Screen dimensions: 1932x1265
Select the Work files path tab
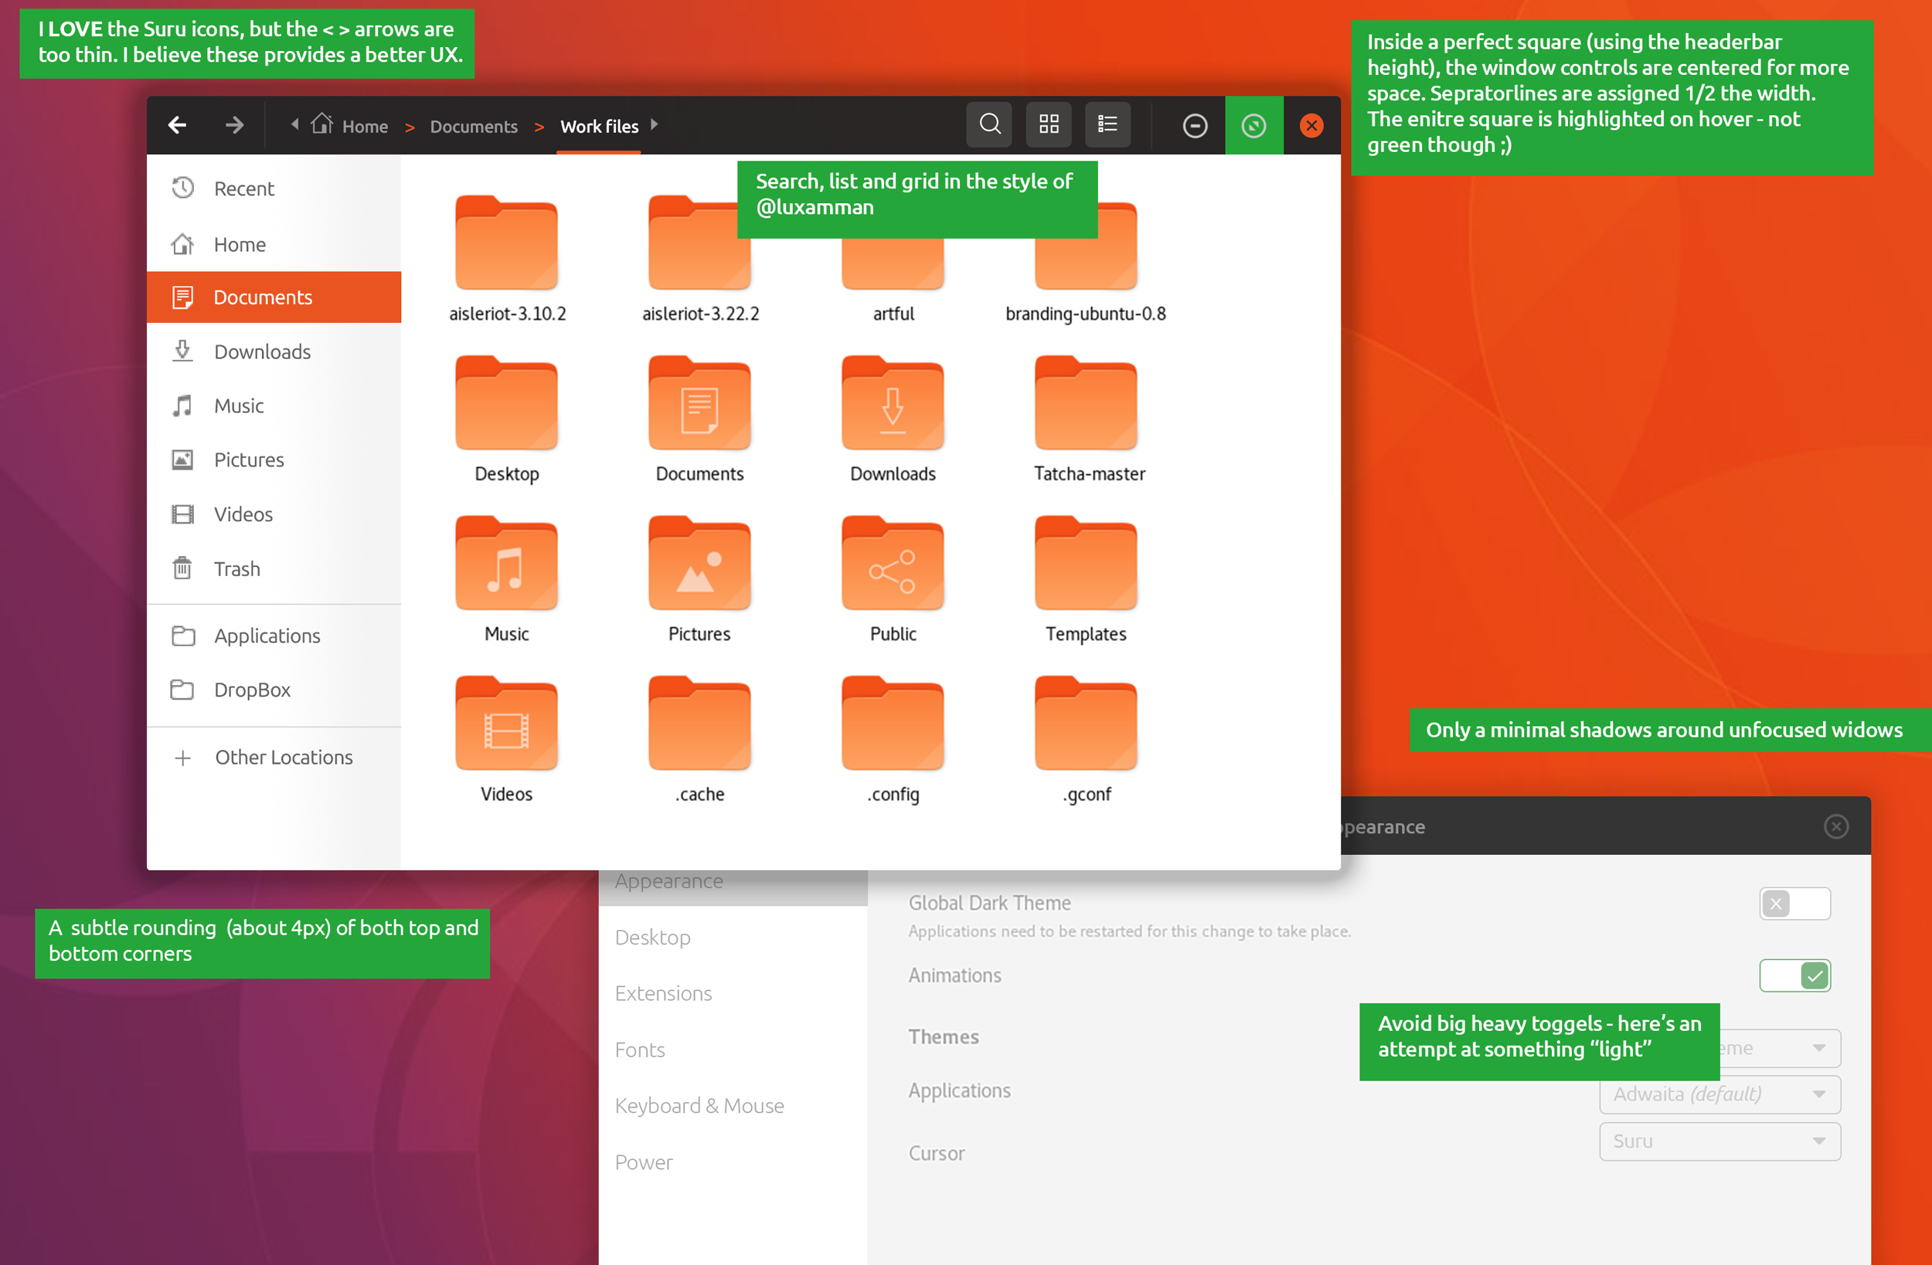click(x=599, y=127)
